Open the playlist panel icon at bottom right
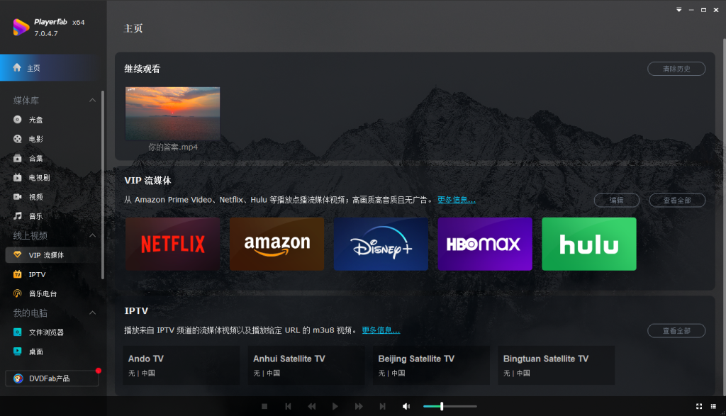The width and height of the screenshot is (726, 416). pyautogui.click(x=713, y=406)
